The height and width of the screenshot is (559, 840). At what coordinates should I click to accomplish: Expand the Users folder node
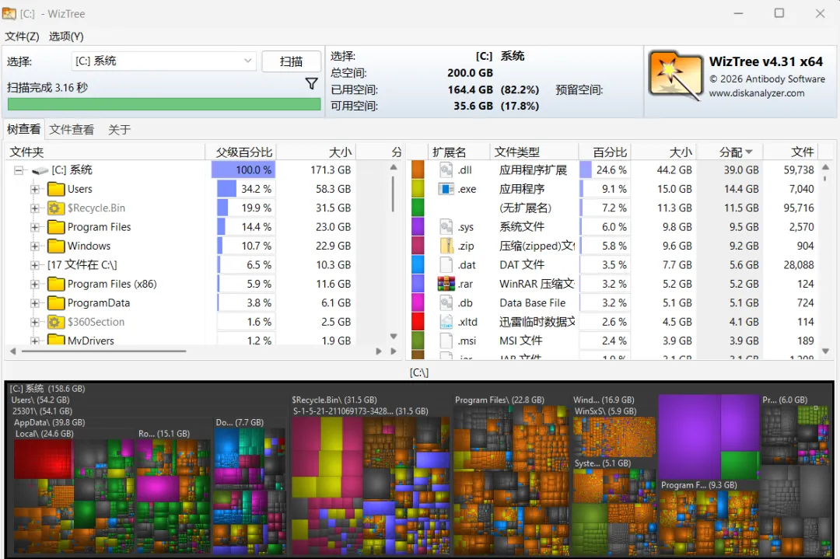click(x=35, y=189)
